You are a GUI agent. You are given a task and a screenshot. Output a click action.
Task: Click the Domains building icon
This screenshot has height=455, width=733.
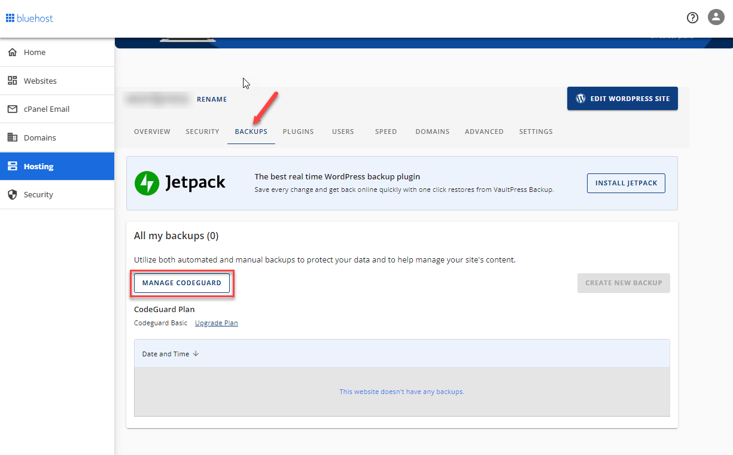click(x=12, y=138)
